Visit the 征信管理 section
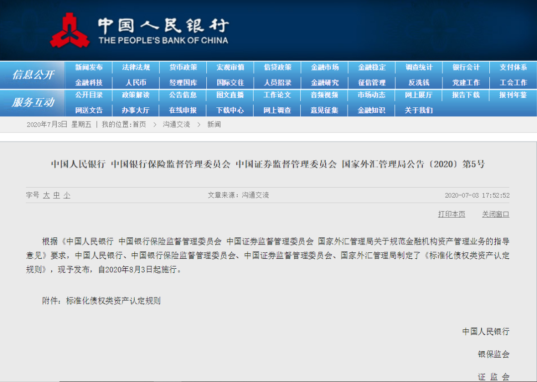Image resolution: width=537 pixels, height=382 pixels. (x=372, y=82)
